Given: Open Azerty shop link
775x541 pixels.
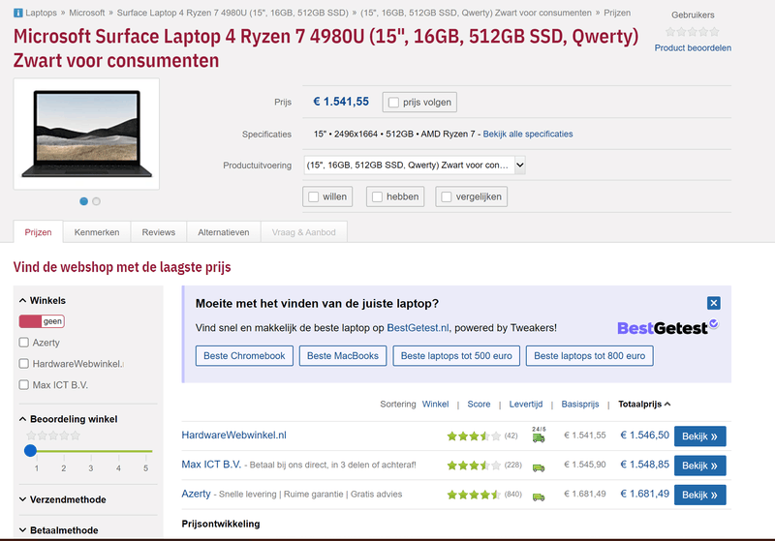Looking at the screenshot, I should point(196,494).
